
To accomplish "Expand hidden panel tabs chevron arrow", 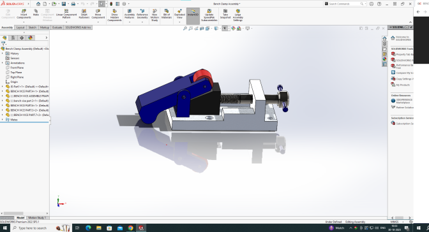I will 46,38.
